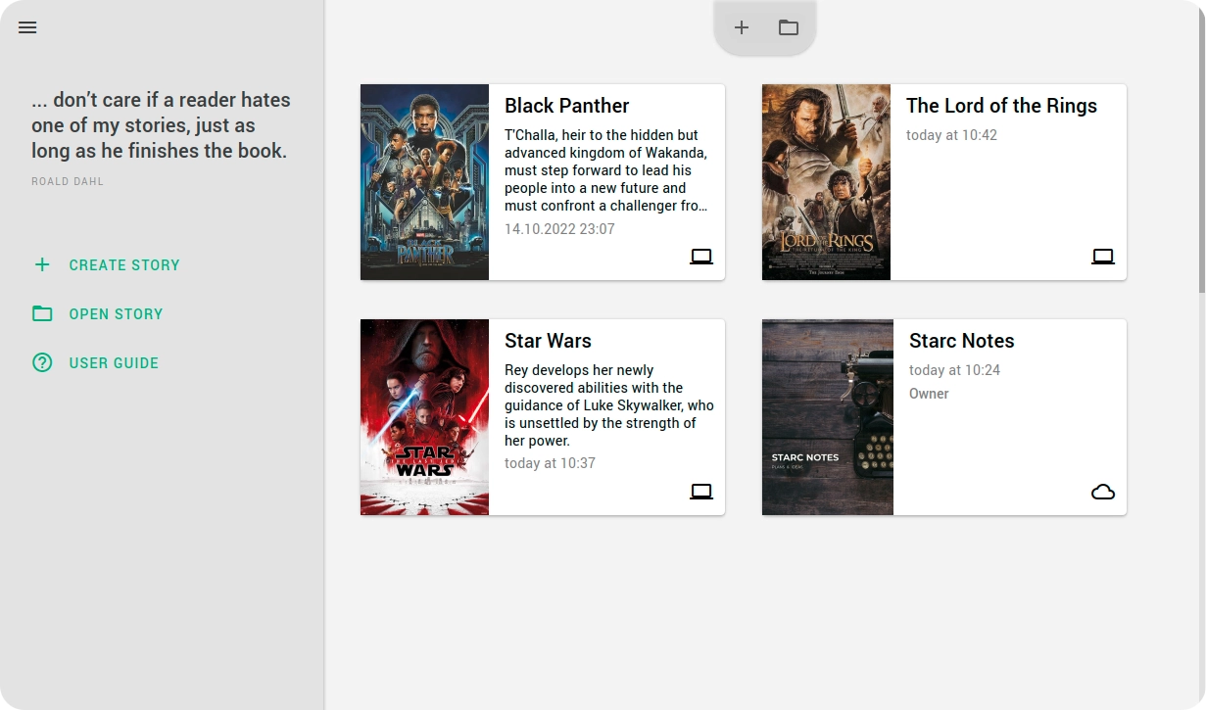This screenshot has height=710, width=1206.
Task: Click the timestamp today at 10:37
Action: tap(550, 463)
